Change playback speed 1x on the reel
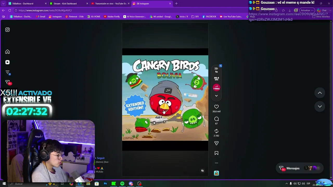Image resolution: width=333 pixels, height=187 pixels. 216,70
